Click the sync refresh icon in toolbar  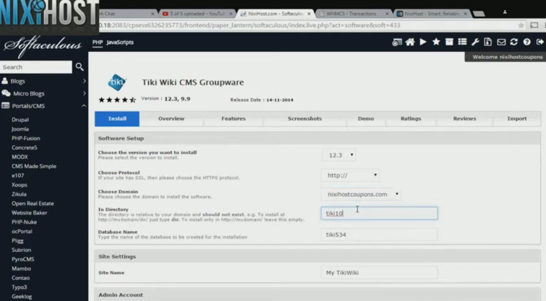click(514, 42)
